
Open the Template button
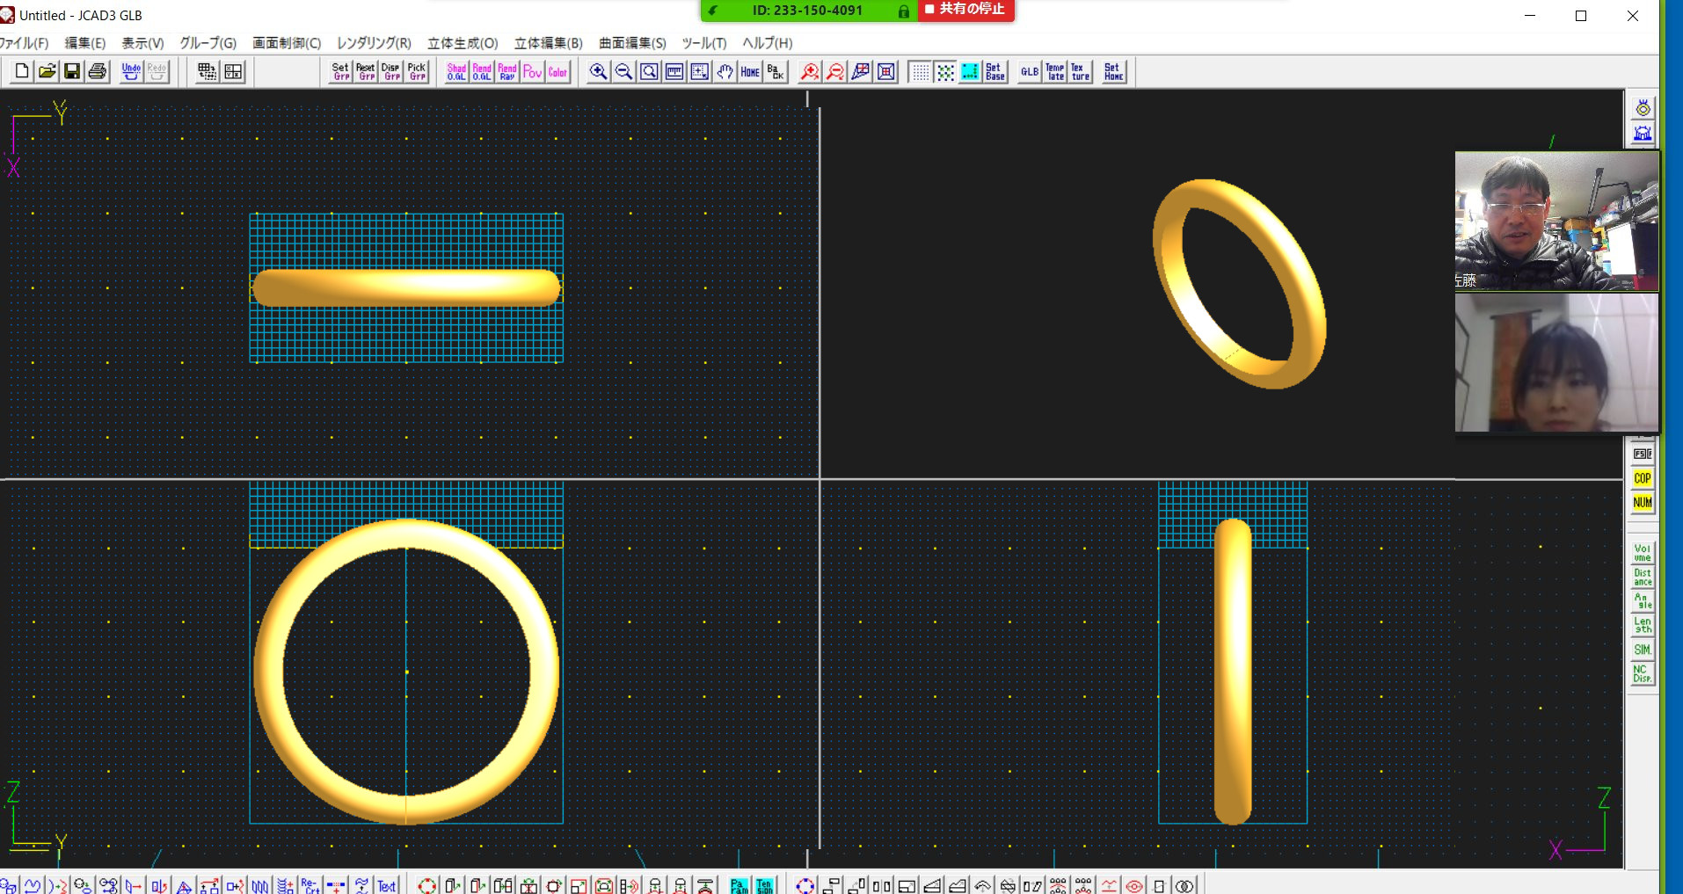[x=1055, y=72]
